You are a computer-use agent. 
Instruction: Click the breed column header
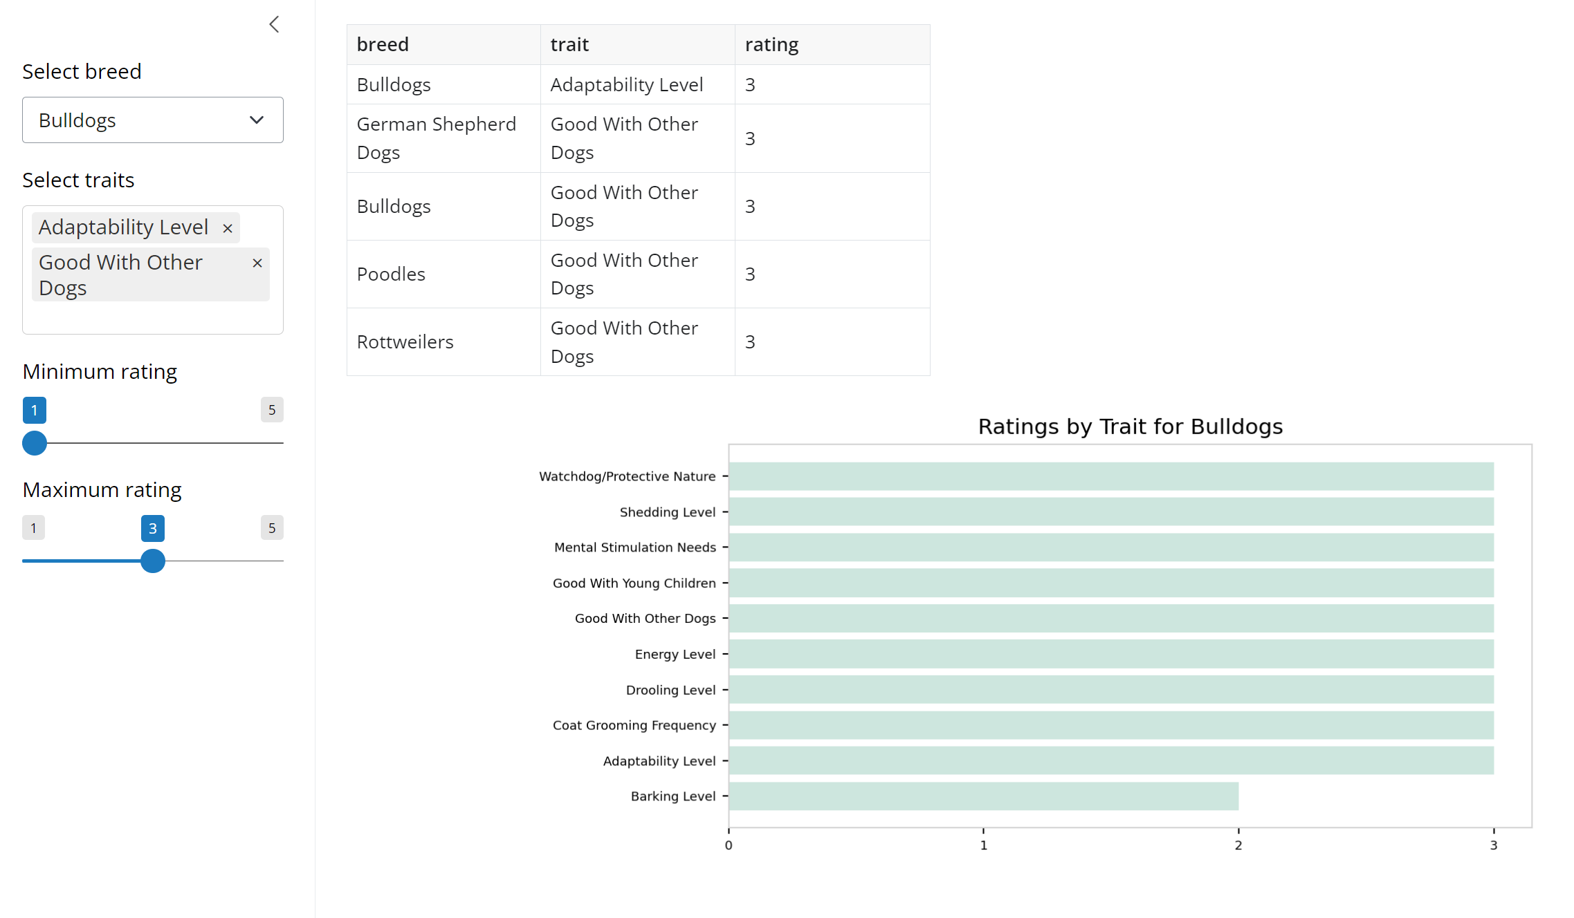tap(383, 44)
